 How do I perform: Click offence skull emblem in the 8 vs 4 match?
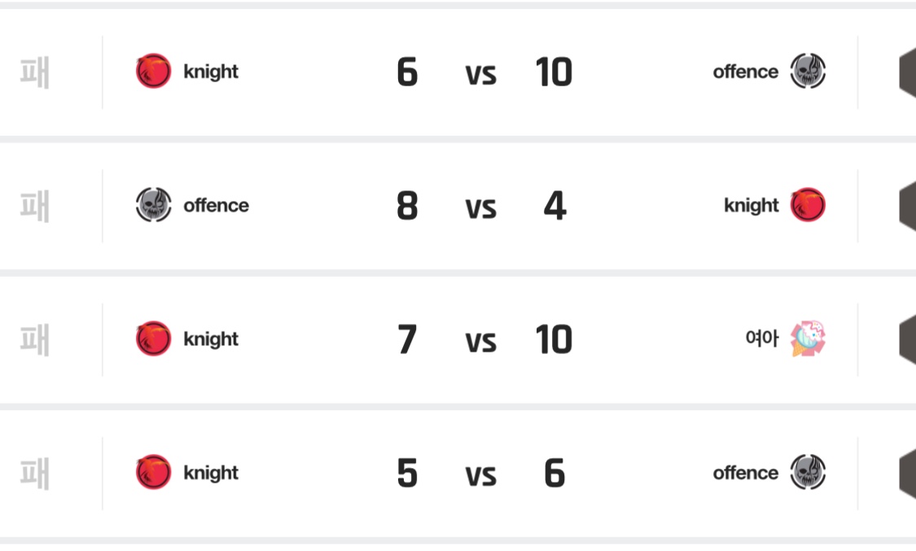tap(153, 205)
